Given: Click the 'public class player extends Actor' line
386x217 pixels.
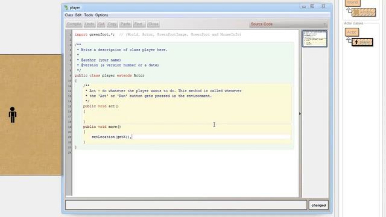Looking at the screenshot, I should [x=110, y=75].
